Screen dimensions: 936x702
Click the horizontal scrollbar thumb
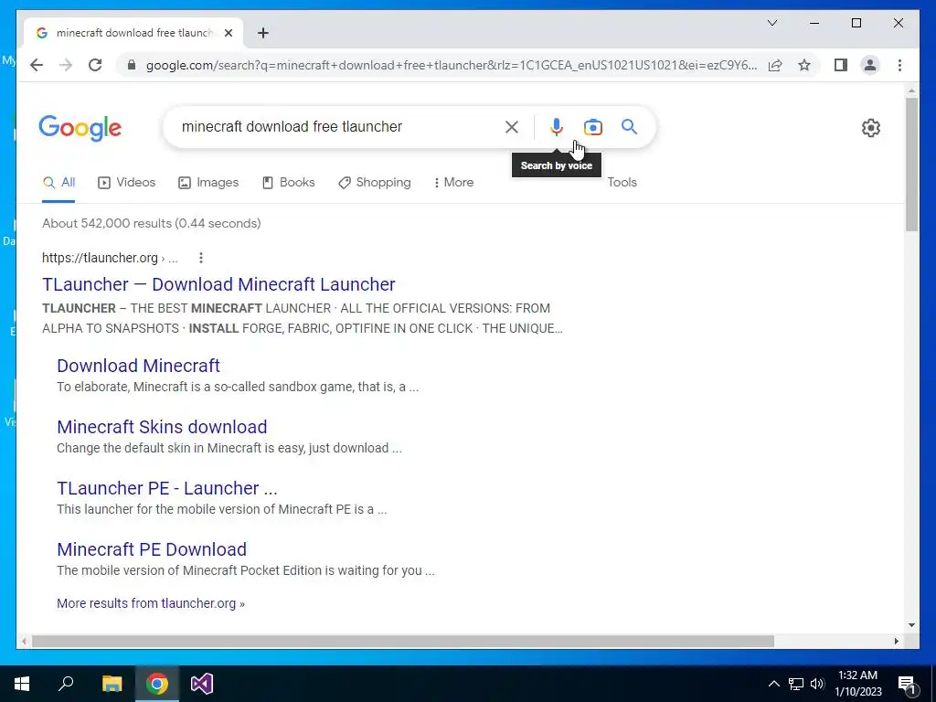coord(403,641)
